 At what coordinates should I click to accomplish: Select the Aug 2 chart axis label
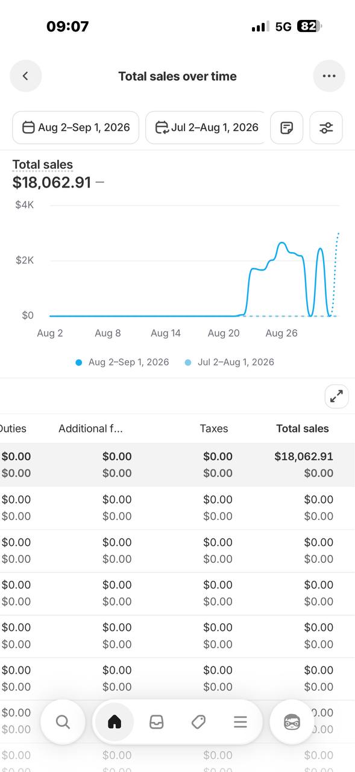coord(50,333)
